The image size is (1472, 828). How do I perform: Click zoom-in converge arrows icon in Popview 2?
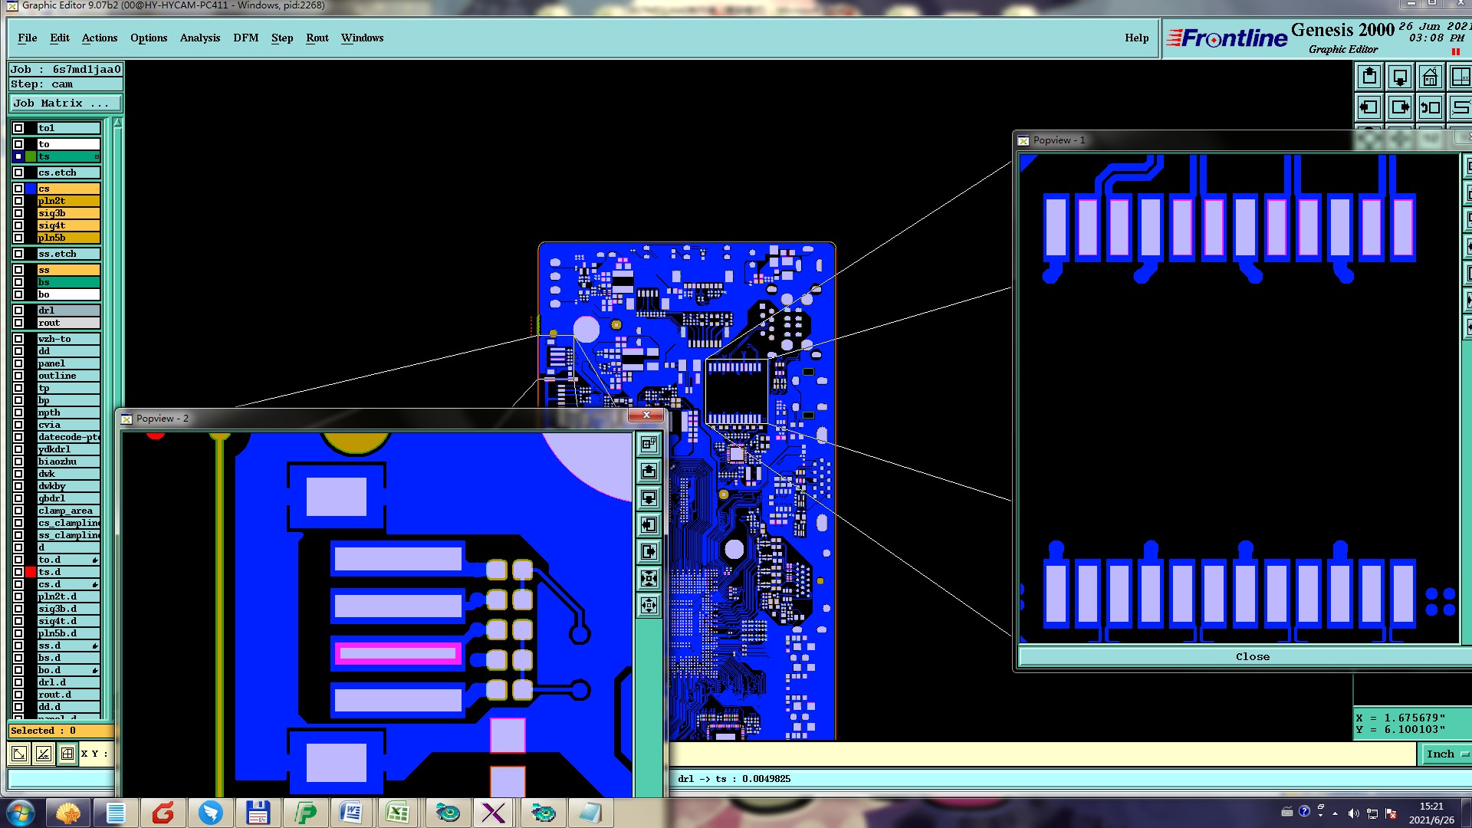(649, 579)
